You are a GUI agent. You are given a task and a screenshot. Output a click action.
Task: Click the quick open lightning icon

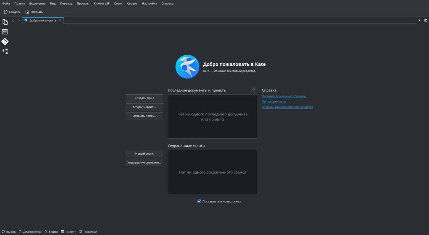click(420, 20)
